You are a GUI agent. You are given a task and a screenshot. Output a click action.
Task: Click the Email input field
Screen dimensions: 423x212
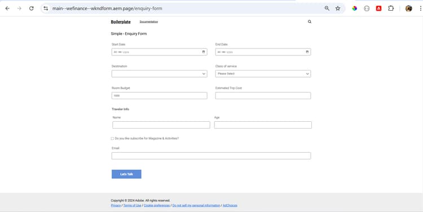(x=211, y=156)
